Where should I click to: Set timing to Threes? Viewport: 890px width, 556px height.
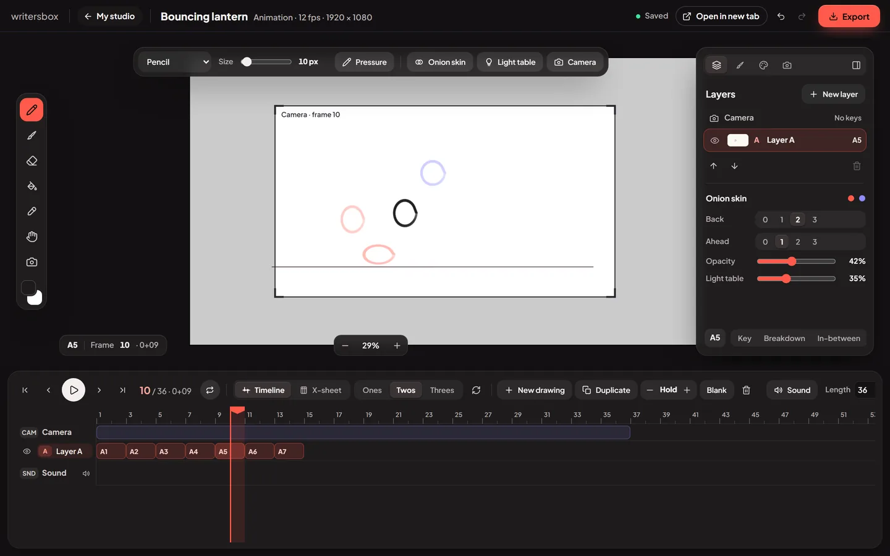(442, 390)
